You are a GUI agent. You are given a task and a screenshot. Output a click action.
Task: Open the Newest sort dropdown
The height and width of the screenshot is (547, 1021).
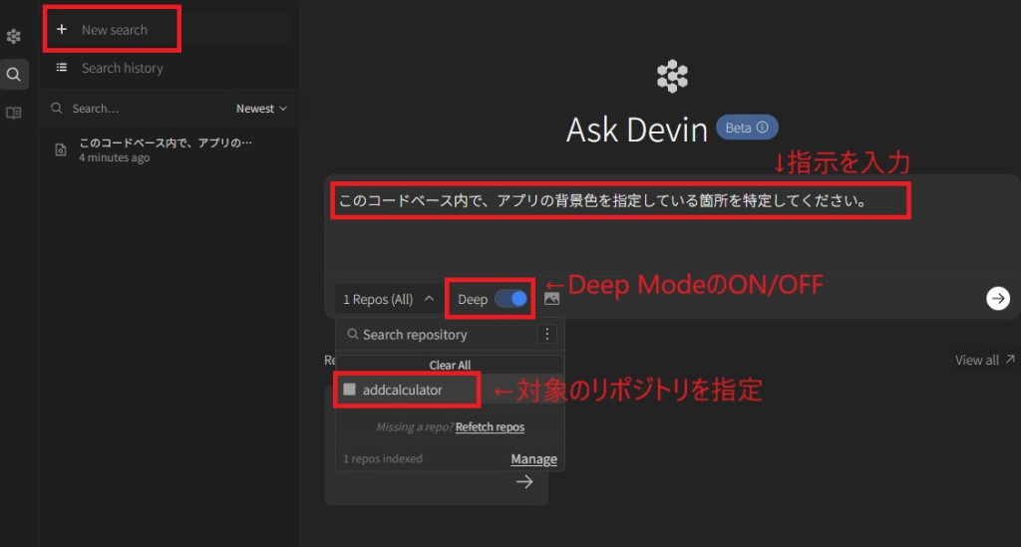click(x=261, y=109)
